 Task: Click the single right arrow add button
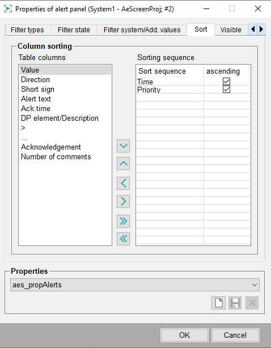click(123, 201)
